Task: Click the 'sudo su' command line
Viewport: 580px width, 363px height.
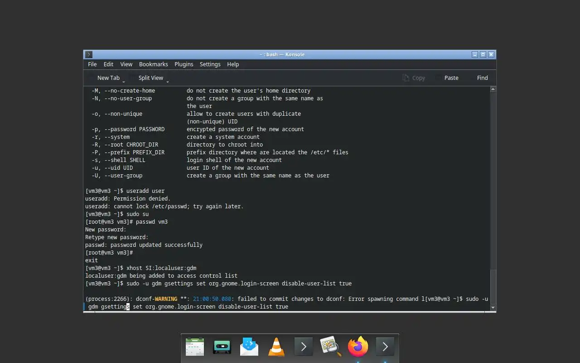Action: (x=137, y=214)
